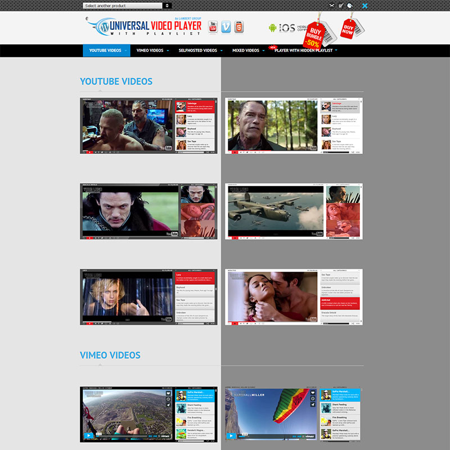Click the green Android robot icon

(x=272, y=28)
